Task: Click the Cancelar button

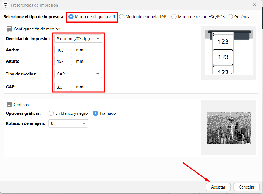Action: pyautogui.click(x=247, y=187)
